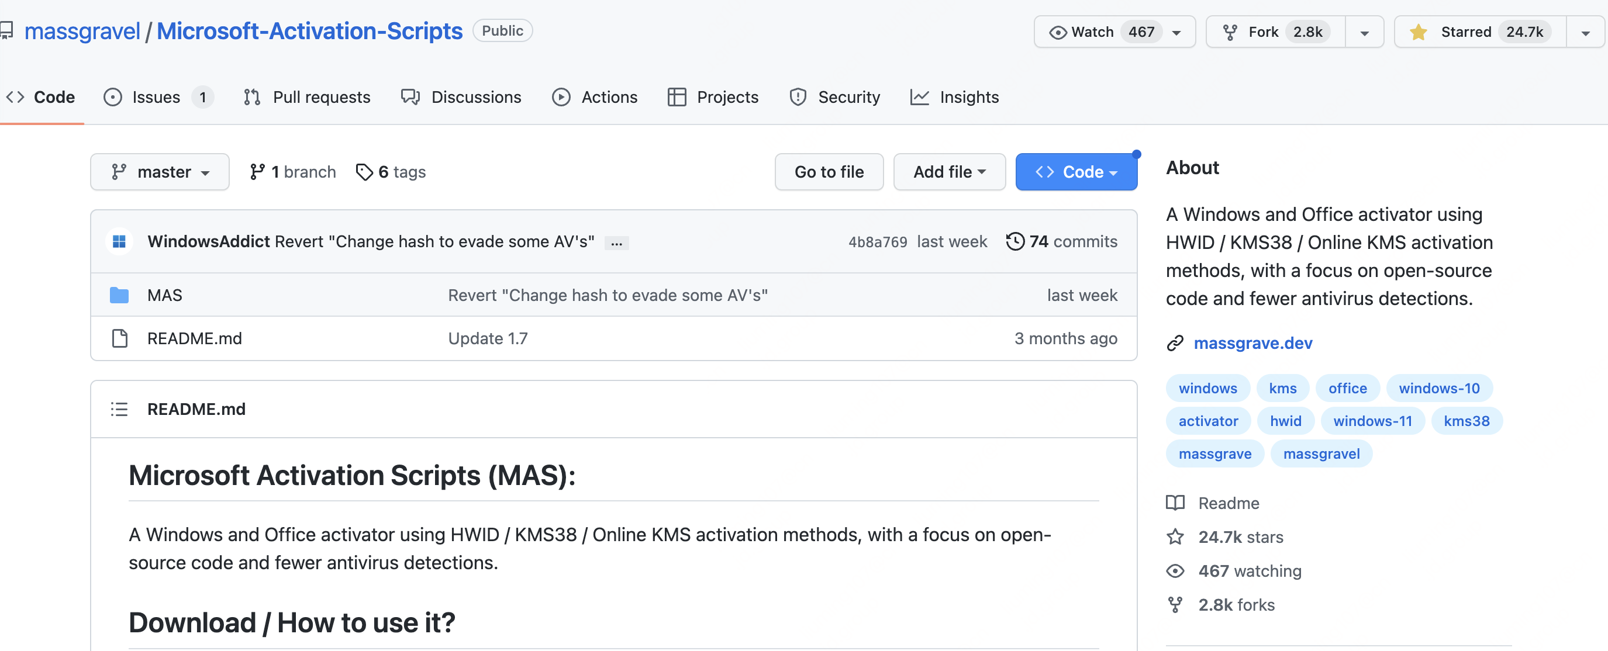
Task: Open the README.md file in file list
Action: 195,338
